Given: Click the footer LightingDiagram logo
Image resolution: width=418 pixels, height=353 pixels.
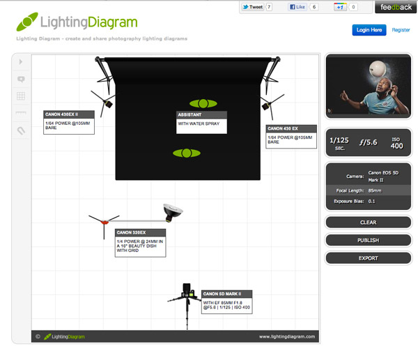Looking at the screenshot, I should coord(64,337).
